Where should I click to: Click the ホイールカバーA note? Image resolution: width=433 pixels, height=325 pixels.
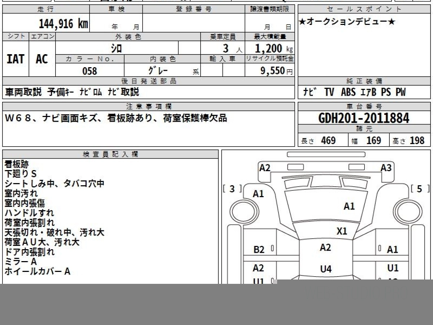coord(38,271)
